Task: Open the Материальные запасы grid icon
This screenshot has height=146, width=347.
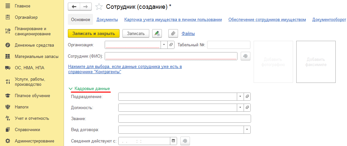Action: [8, 57]
